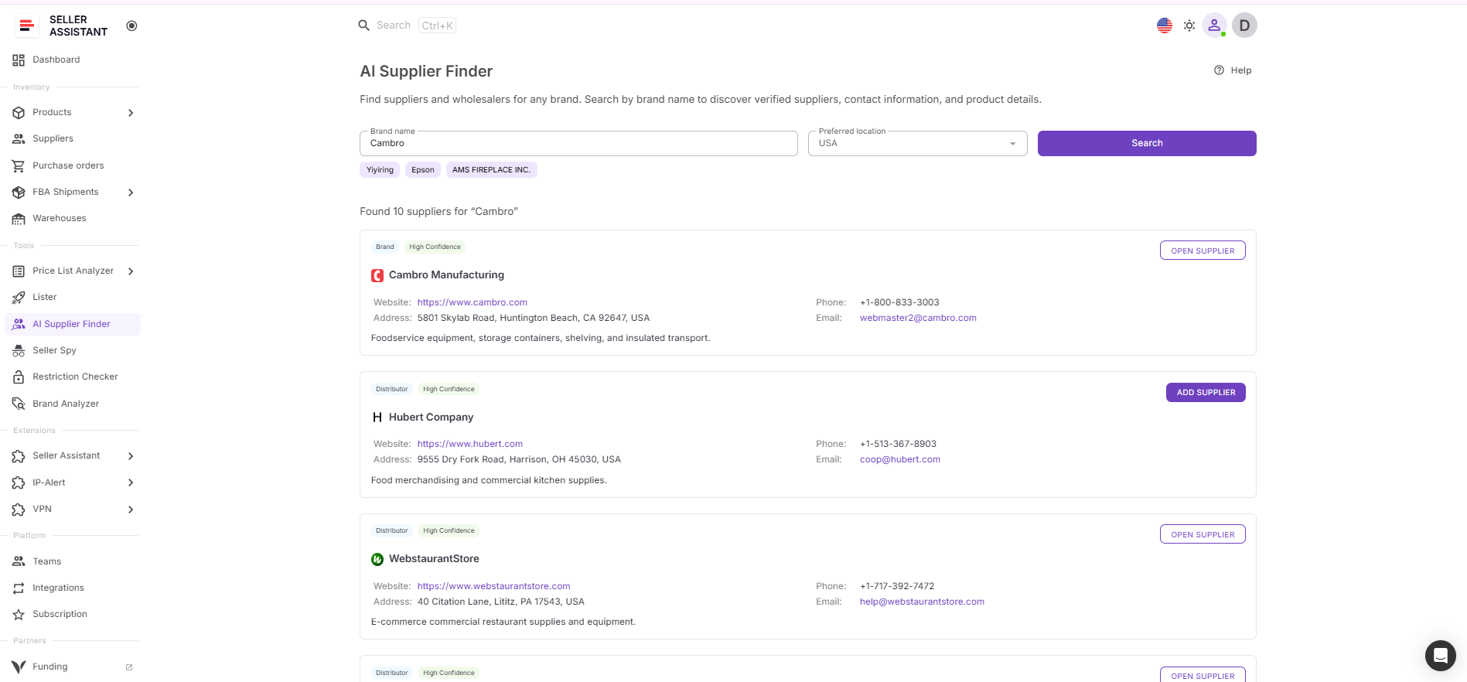The width and height of the screenshot is (1467, 682).
Task: Click the purple Search button
Action: pyautogui.click(x=1147, y=144)
